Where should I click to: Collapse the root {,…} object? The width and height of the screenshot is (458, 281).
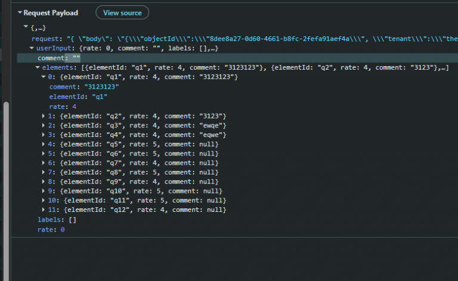coord(26,27)
